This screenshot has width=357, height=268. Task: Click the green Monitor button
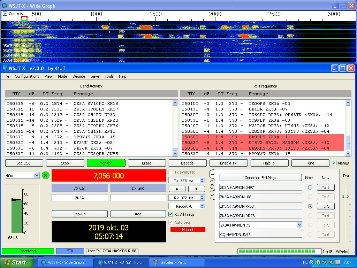(106, 163)
